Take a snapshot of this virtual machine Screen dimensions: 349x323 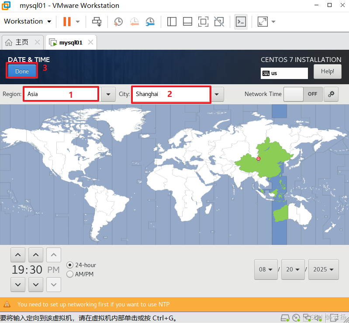118,21
